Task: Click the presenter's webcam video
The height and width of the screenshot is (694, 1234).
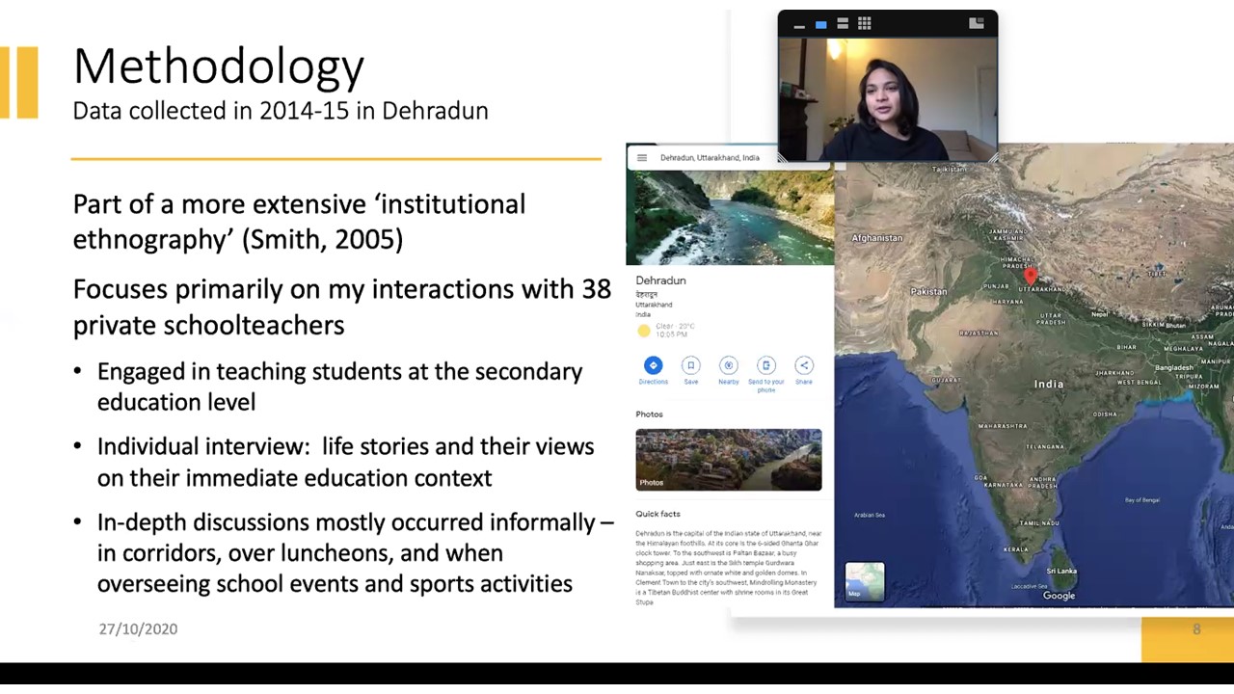Action: pyautogui.click(x=887, y=100)
